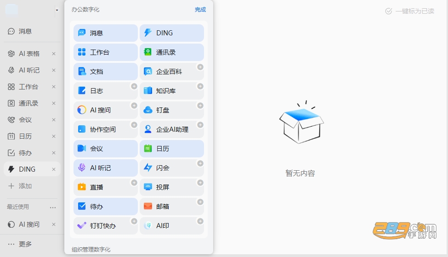Add 知识库 with its plus badge
The image size is (448, 257).
point(200,86)
